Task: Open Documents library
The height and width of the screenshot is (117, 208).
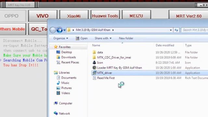Action: coord(69,78)
